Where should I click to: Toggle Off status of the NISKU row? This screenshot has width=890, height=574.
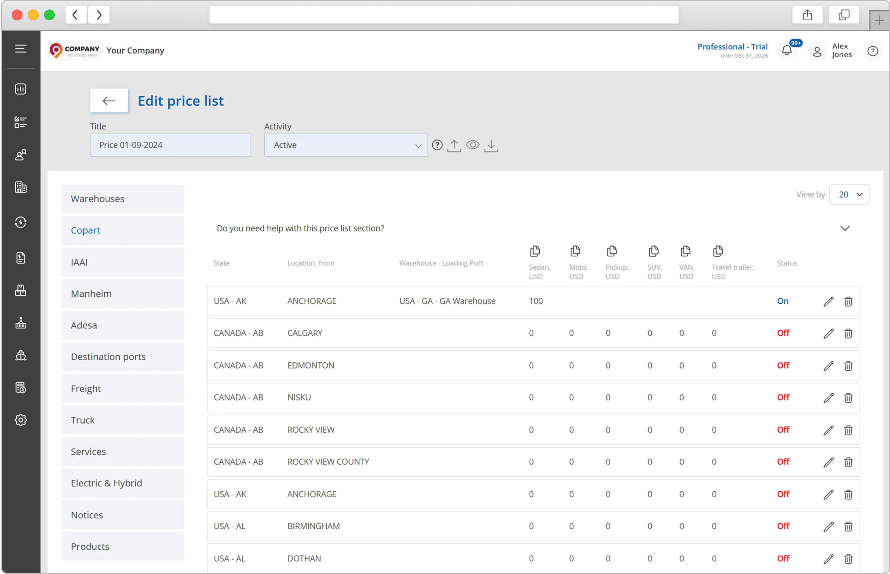(783, 397)
